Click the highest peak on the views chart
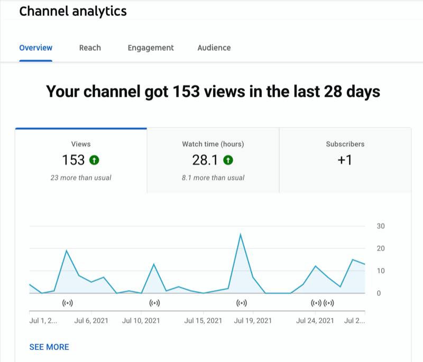The height and width of the screenshot is (362, 423). (x=241, y=234)
